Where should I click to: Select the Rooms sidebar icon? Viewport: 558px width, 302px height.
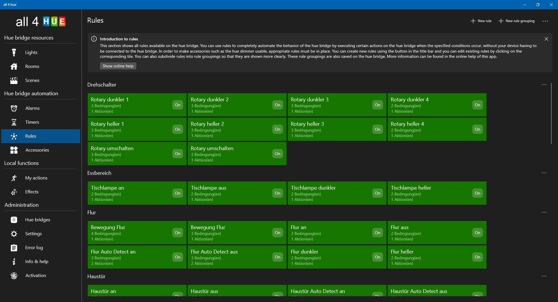point(32,66)
